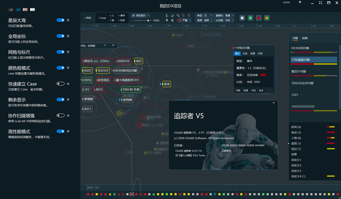Select the TX8148 手册 node on canvas

click(131, 89)
